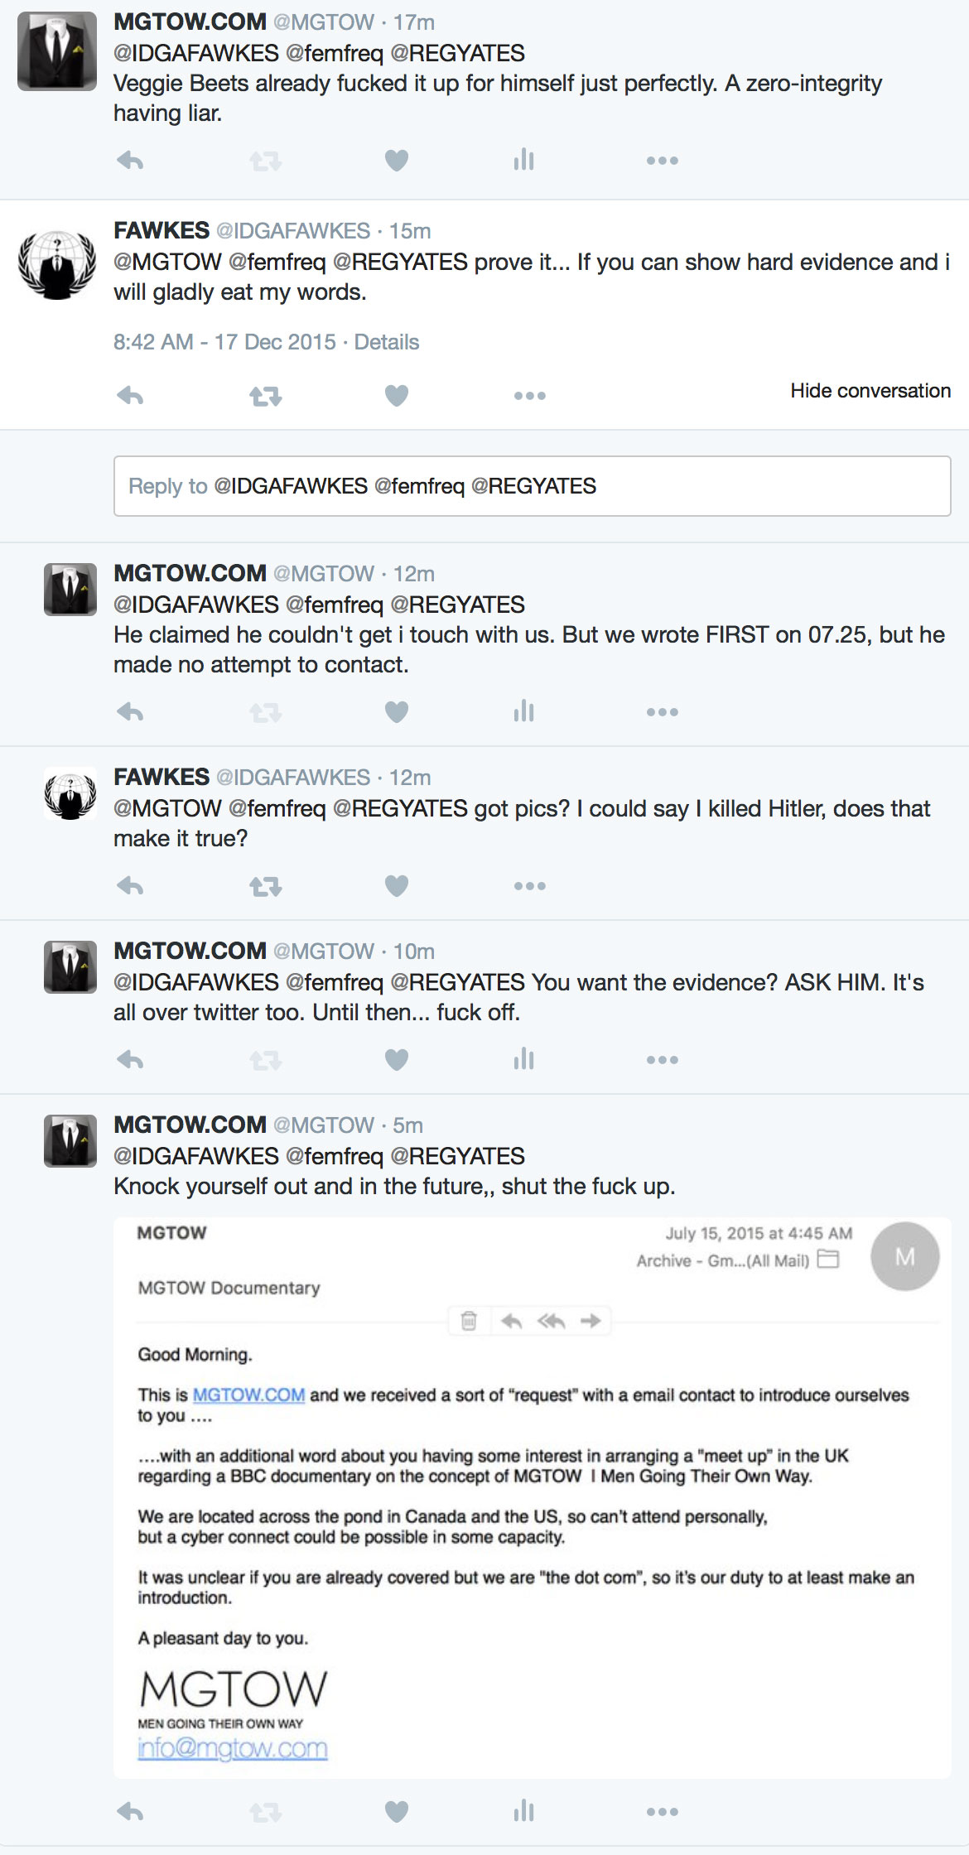
Task: View analytics for the 'Veggie Beets' tweet
Action: [523, 161]
